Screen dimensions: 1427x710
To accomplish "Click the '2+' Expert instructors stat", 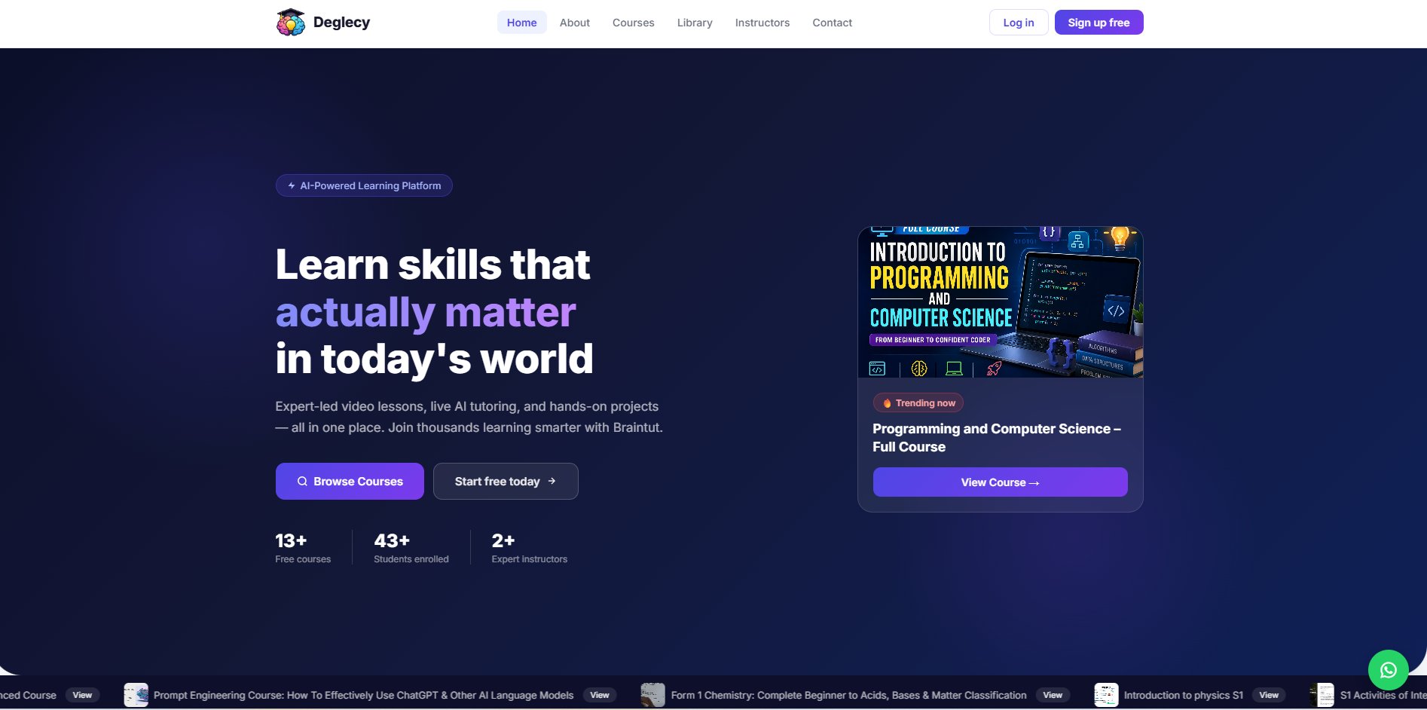I will 530,548.
